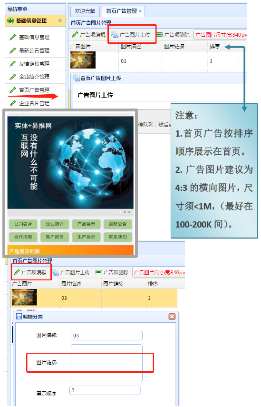The height and width of the screenshot is (407, 261).
Task: Click 联系我们 button in preview
Action: click(118, 237)
